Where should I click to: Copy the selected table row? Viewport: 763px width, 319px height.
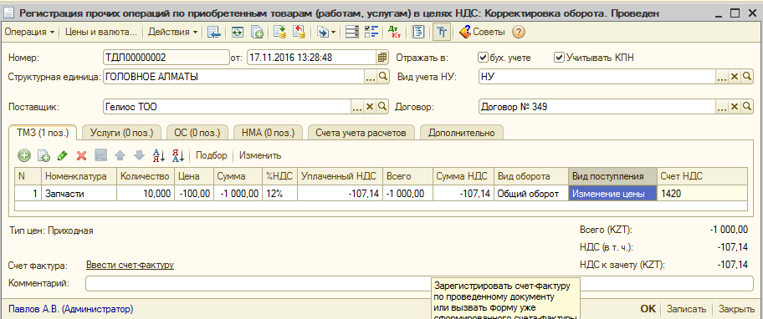point(44,156)
